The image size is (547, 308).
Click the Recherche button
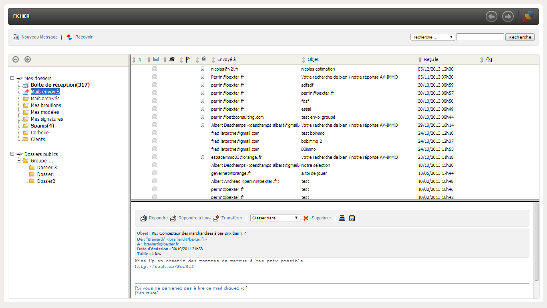520,37
